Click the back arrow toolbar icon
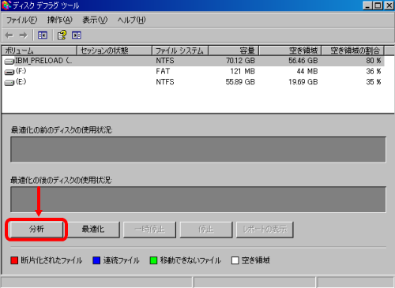 9,36
